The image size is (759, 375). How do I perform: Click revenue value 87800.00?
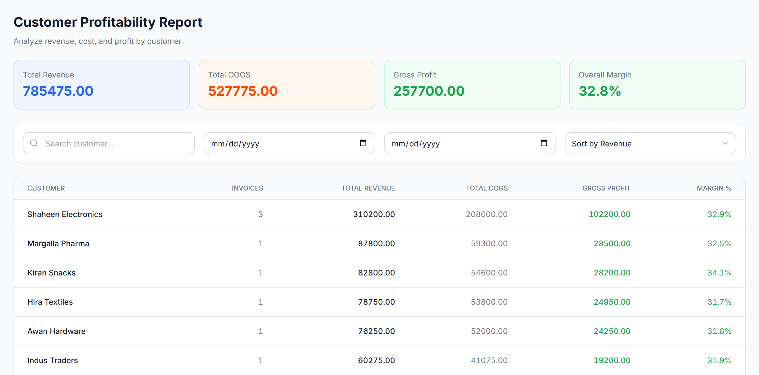click(x=376, y=244)
